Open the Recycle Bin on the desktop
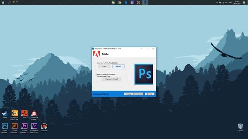 pyautogui.click(x=240, y=127)
